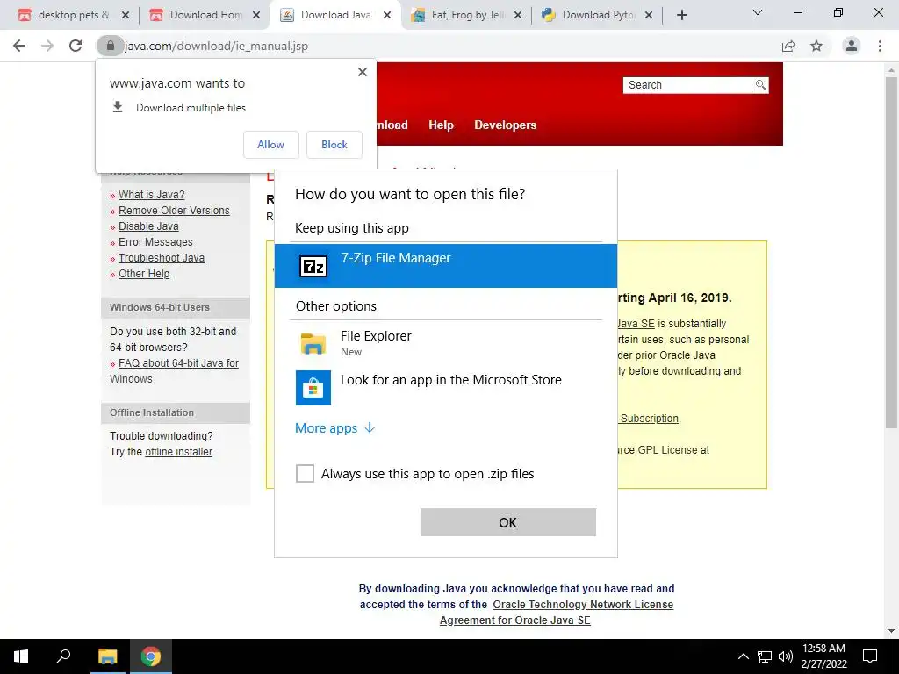This screenshot has height=674, width=899.
Task: Click the lock site-info icon
Action: click(110, 46)
